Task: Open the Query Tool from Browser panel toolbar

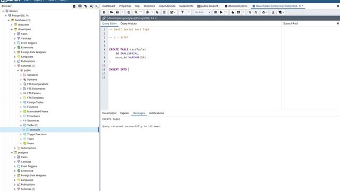Action: (x=74, y=6)
